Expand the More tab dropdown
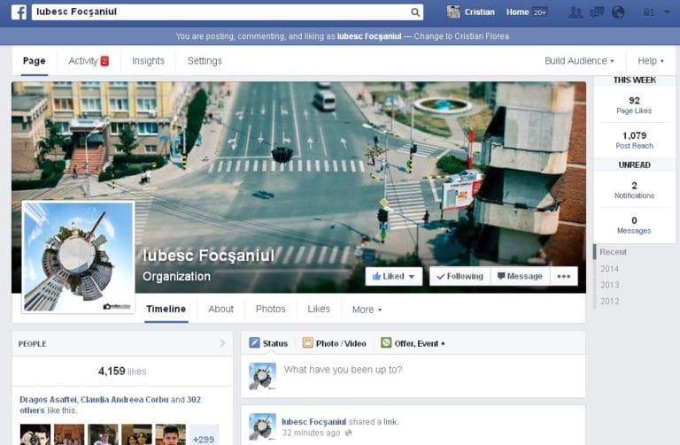680x445 pixels. (x=367, y=310)
